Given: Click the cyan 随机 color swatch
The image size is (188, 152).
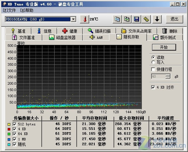Looking at the screenshot, I should [9, 145].
